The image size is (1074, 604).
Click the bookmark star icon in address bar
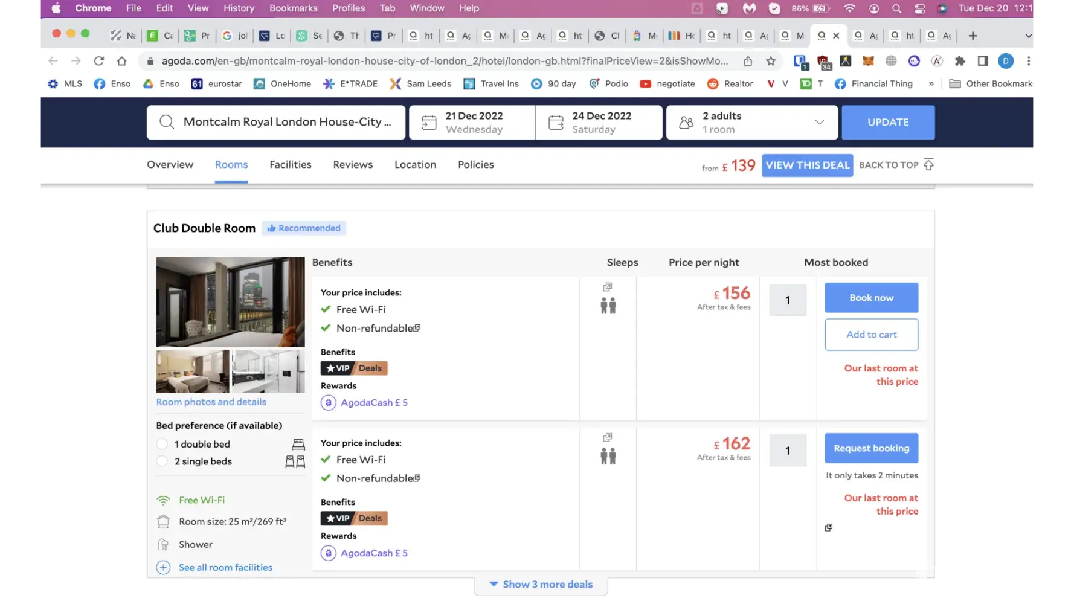coord(771,61)
